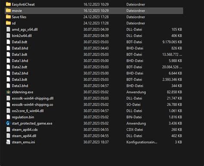
Task: Click the Dateiordner type of sd folder
Action: point(136,23)
